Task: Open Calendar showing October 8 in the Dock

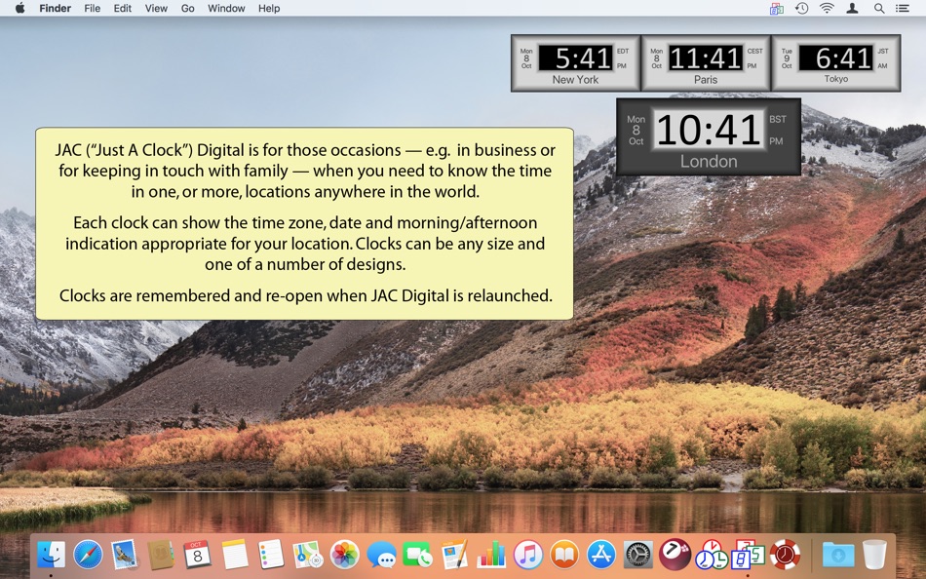Action: [x=198, y=556]
